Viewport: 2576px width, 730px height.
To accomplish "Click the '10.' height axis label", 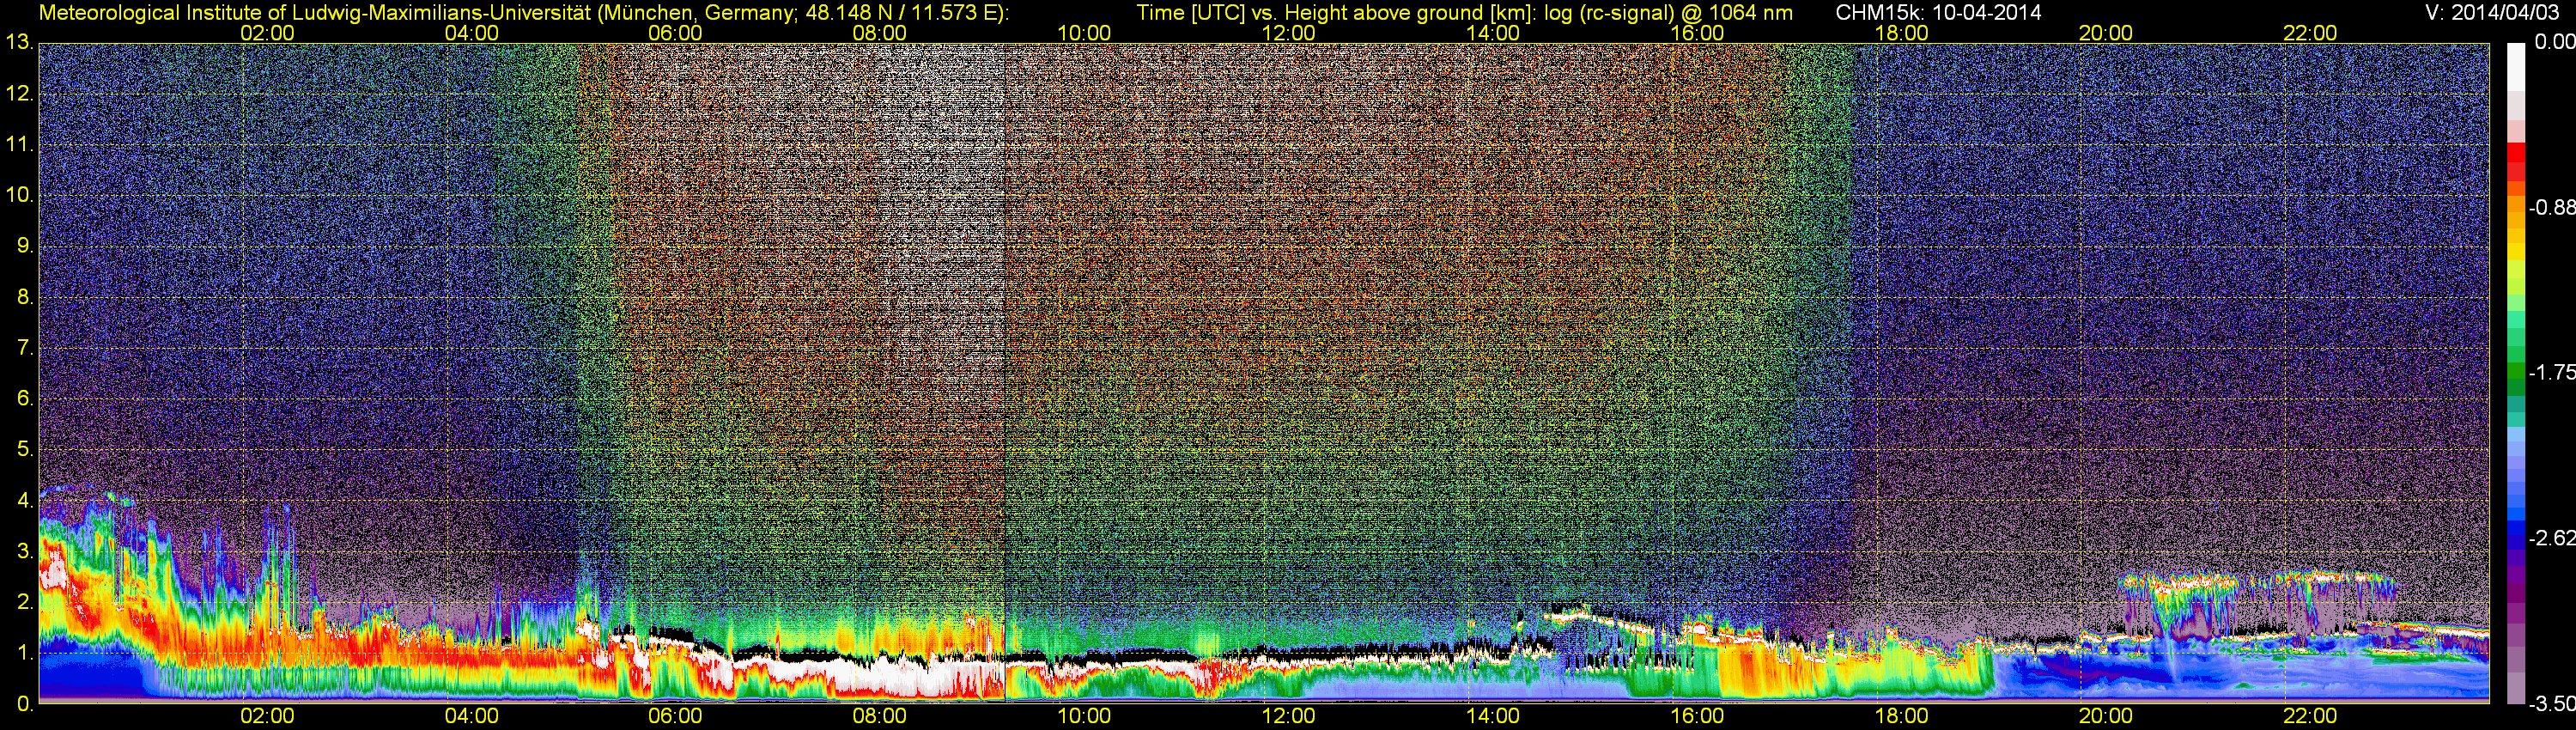I will coord(20,195).
